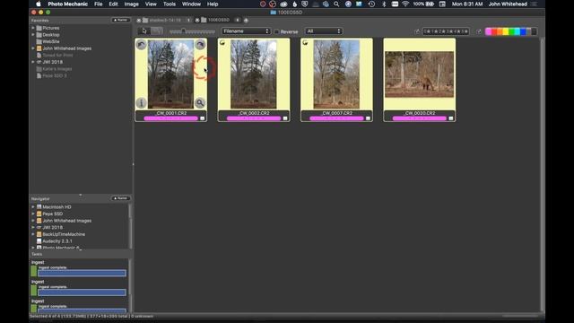Open the Help menu
Image resolution: width=574 pixels, height=323 pixels.
pyautogui.click(x=213, y=4)
